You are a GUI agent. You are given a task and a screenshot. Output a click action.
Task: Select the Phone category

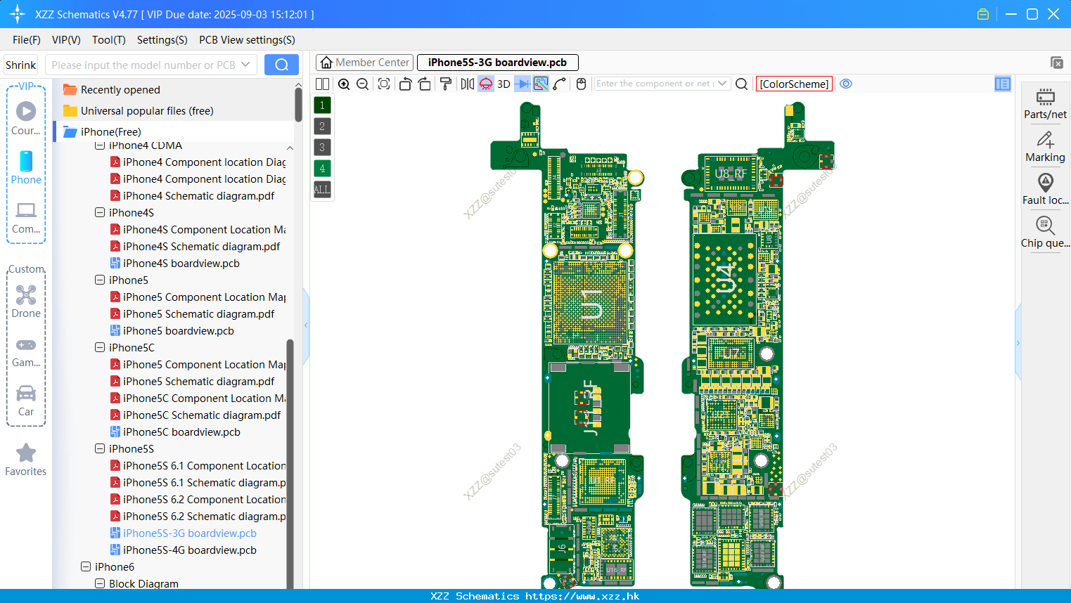click(26, 168)
